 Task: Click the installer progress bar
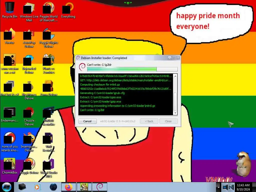(132, 69)
